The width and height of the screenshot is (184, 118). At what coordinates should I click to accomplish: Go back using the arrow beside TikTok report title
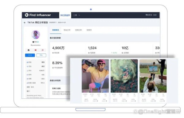[x=25, y=23]
